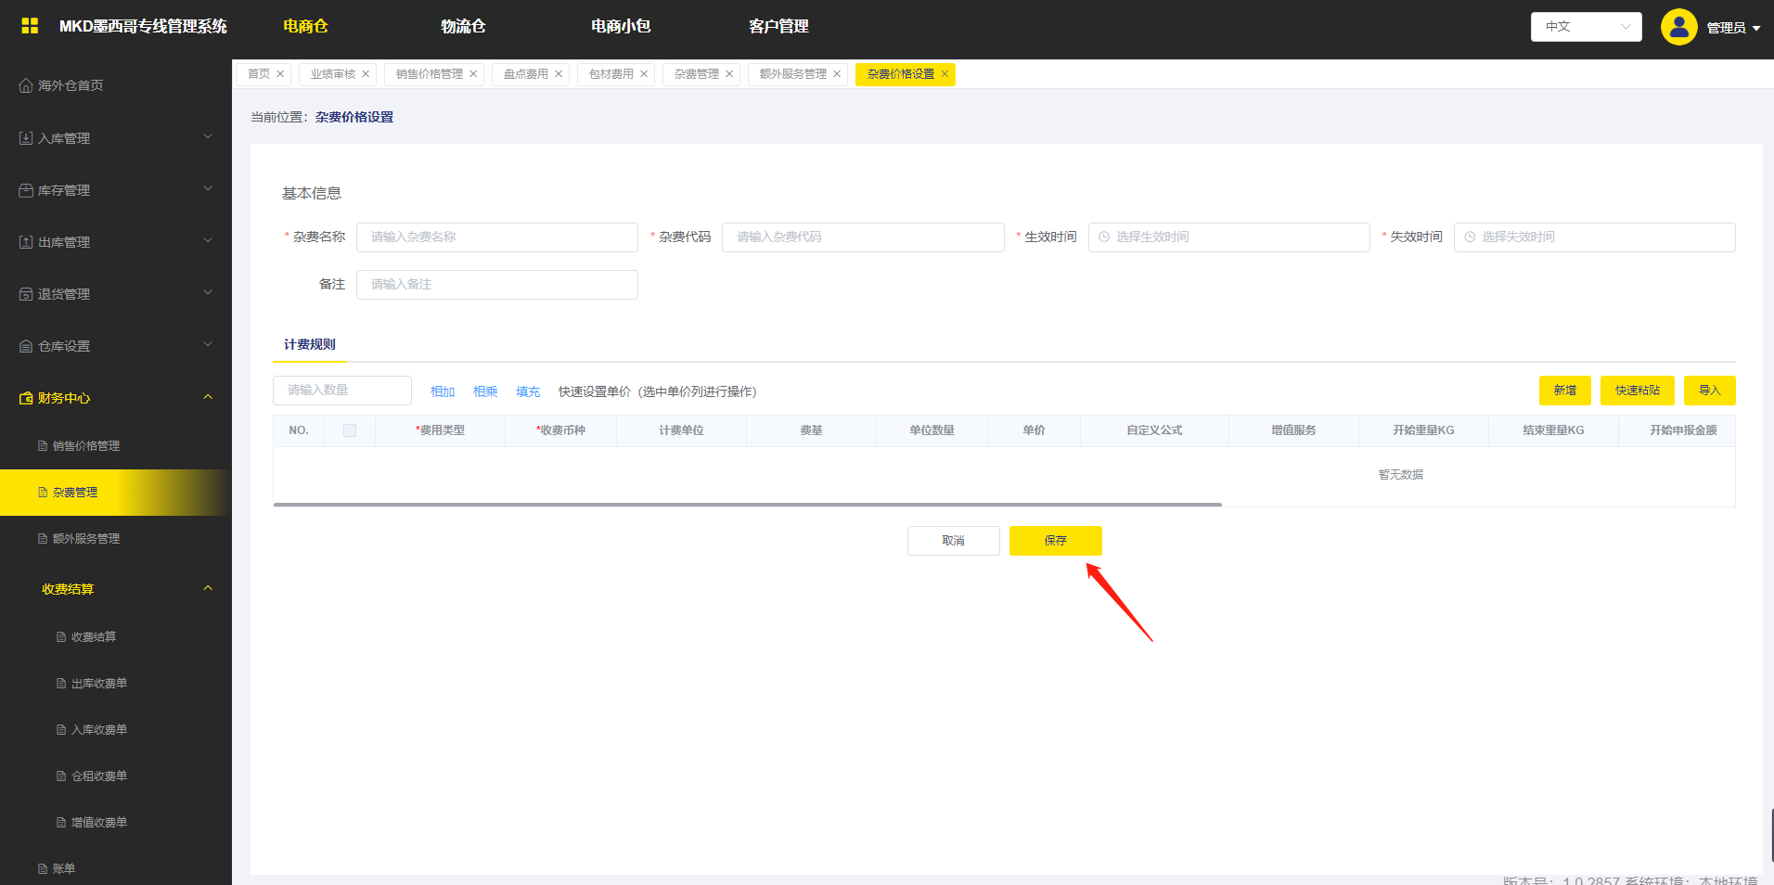
Task: Open the 盘点费用 tab
Action: click(525, 74)
